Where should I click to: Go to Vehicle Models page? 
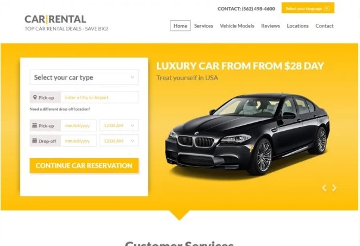[237, 26]
